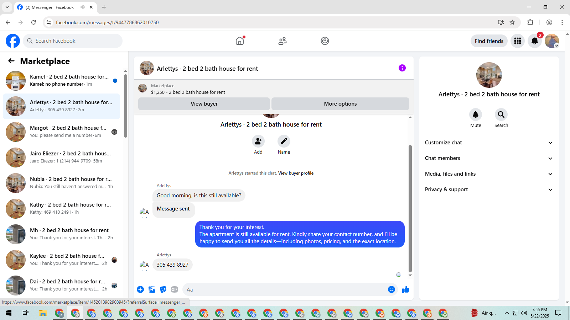Open Chrome's three-dot menu
This screenshot has width=570, height=320.
562,22
